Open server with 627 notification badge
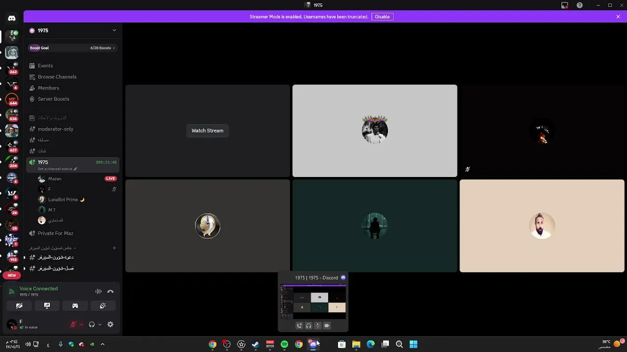The width and height of the screenshot is (627, 352). (12, 146)
